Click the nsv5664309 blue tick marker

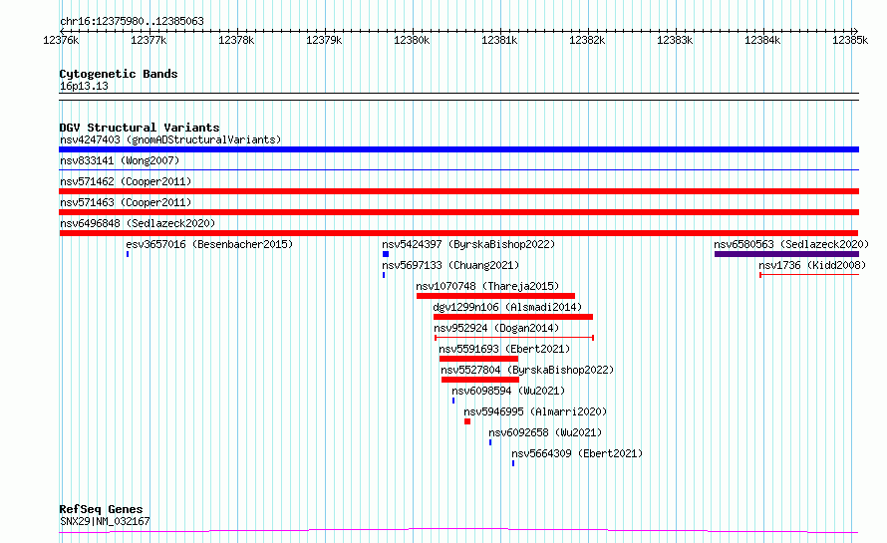(x=513, y=463)
